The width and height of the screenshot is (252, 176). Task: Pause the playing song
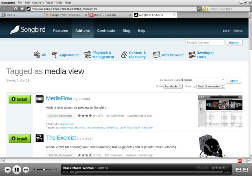tap(17, 169)
